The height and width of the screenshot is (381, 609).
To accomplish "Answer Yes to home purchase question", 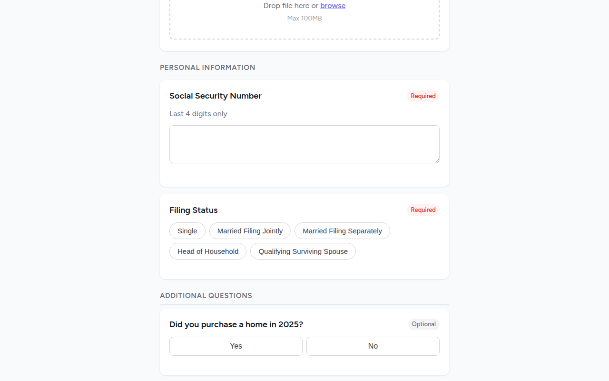I will click(236, 346).
